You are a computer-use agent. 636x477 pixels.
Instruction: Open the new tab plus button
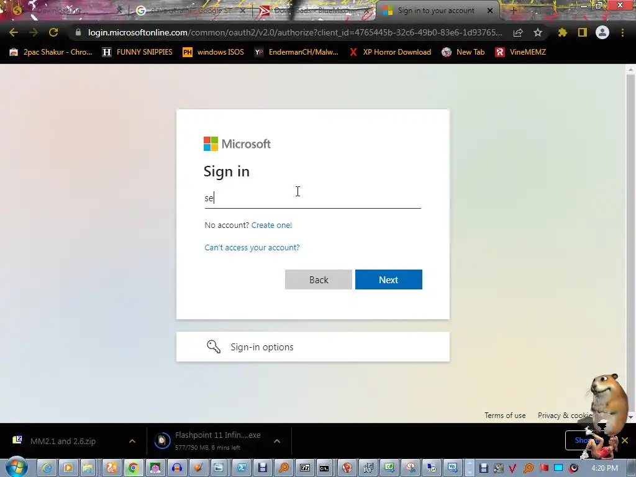click(513, 11)
